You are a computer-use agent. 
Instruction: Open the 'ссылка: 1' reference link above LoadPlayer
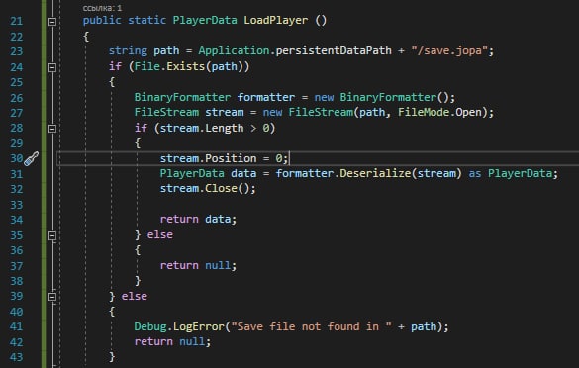point(102,8)
